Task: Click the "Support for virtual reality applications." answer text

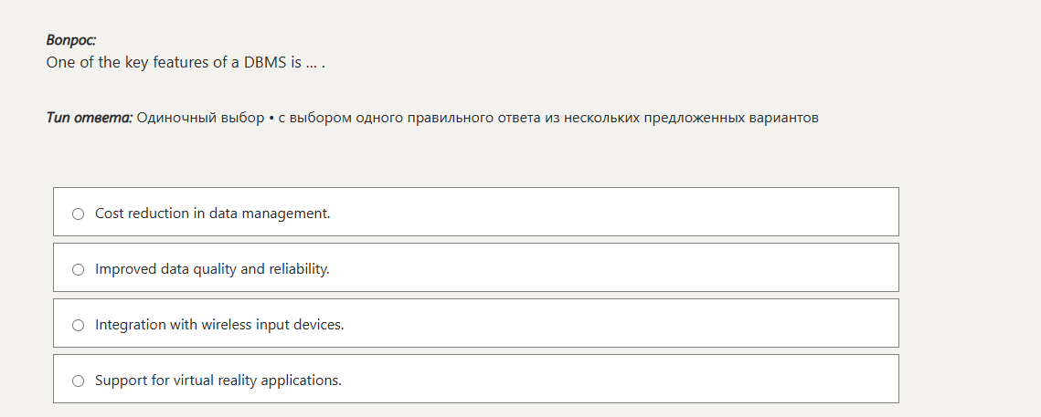Action: click(218, 381)
